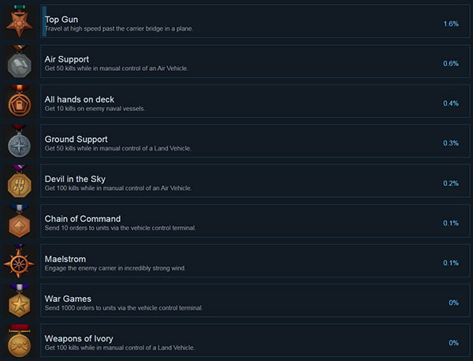
Task: Select the Weapons of Ivory gold medal icon
Action: (x=19, y=341)
